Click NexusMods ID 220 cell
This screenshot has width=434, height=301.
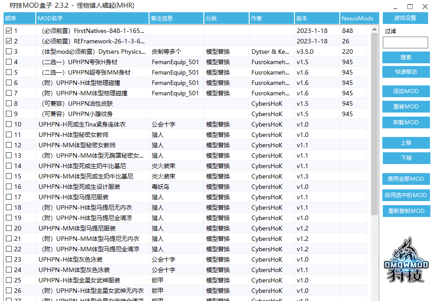[347, 52]
